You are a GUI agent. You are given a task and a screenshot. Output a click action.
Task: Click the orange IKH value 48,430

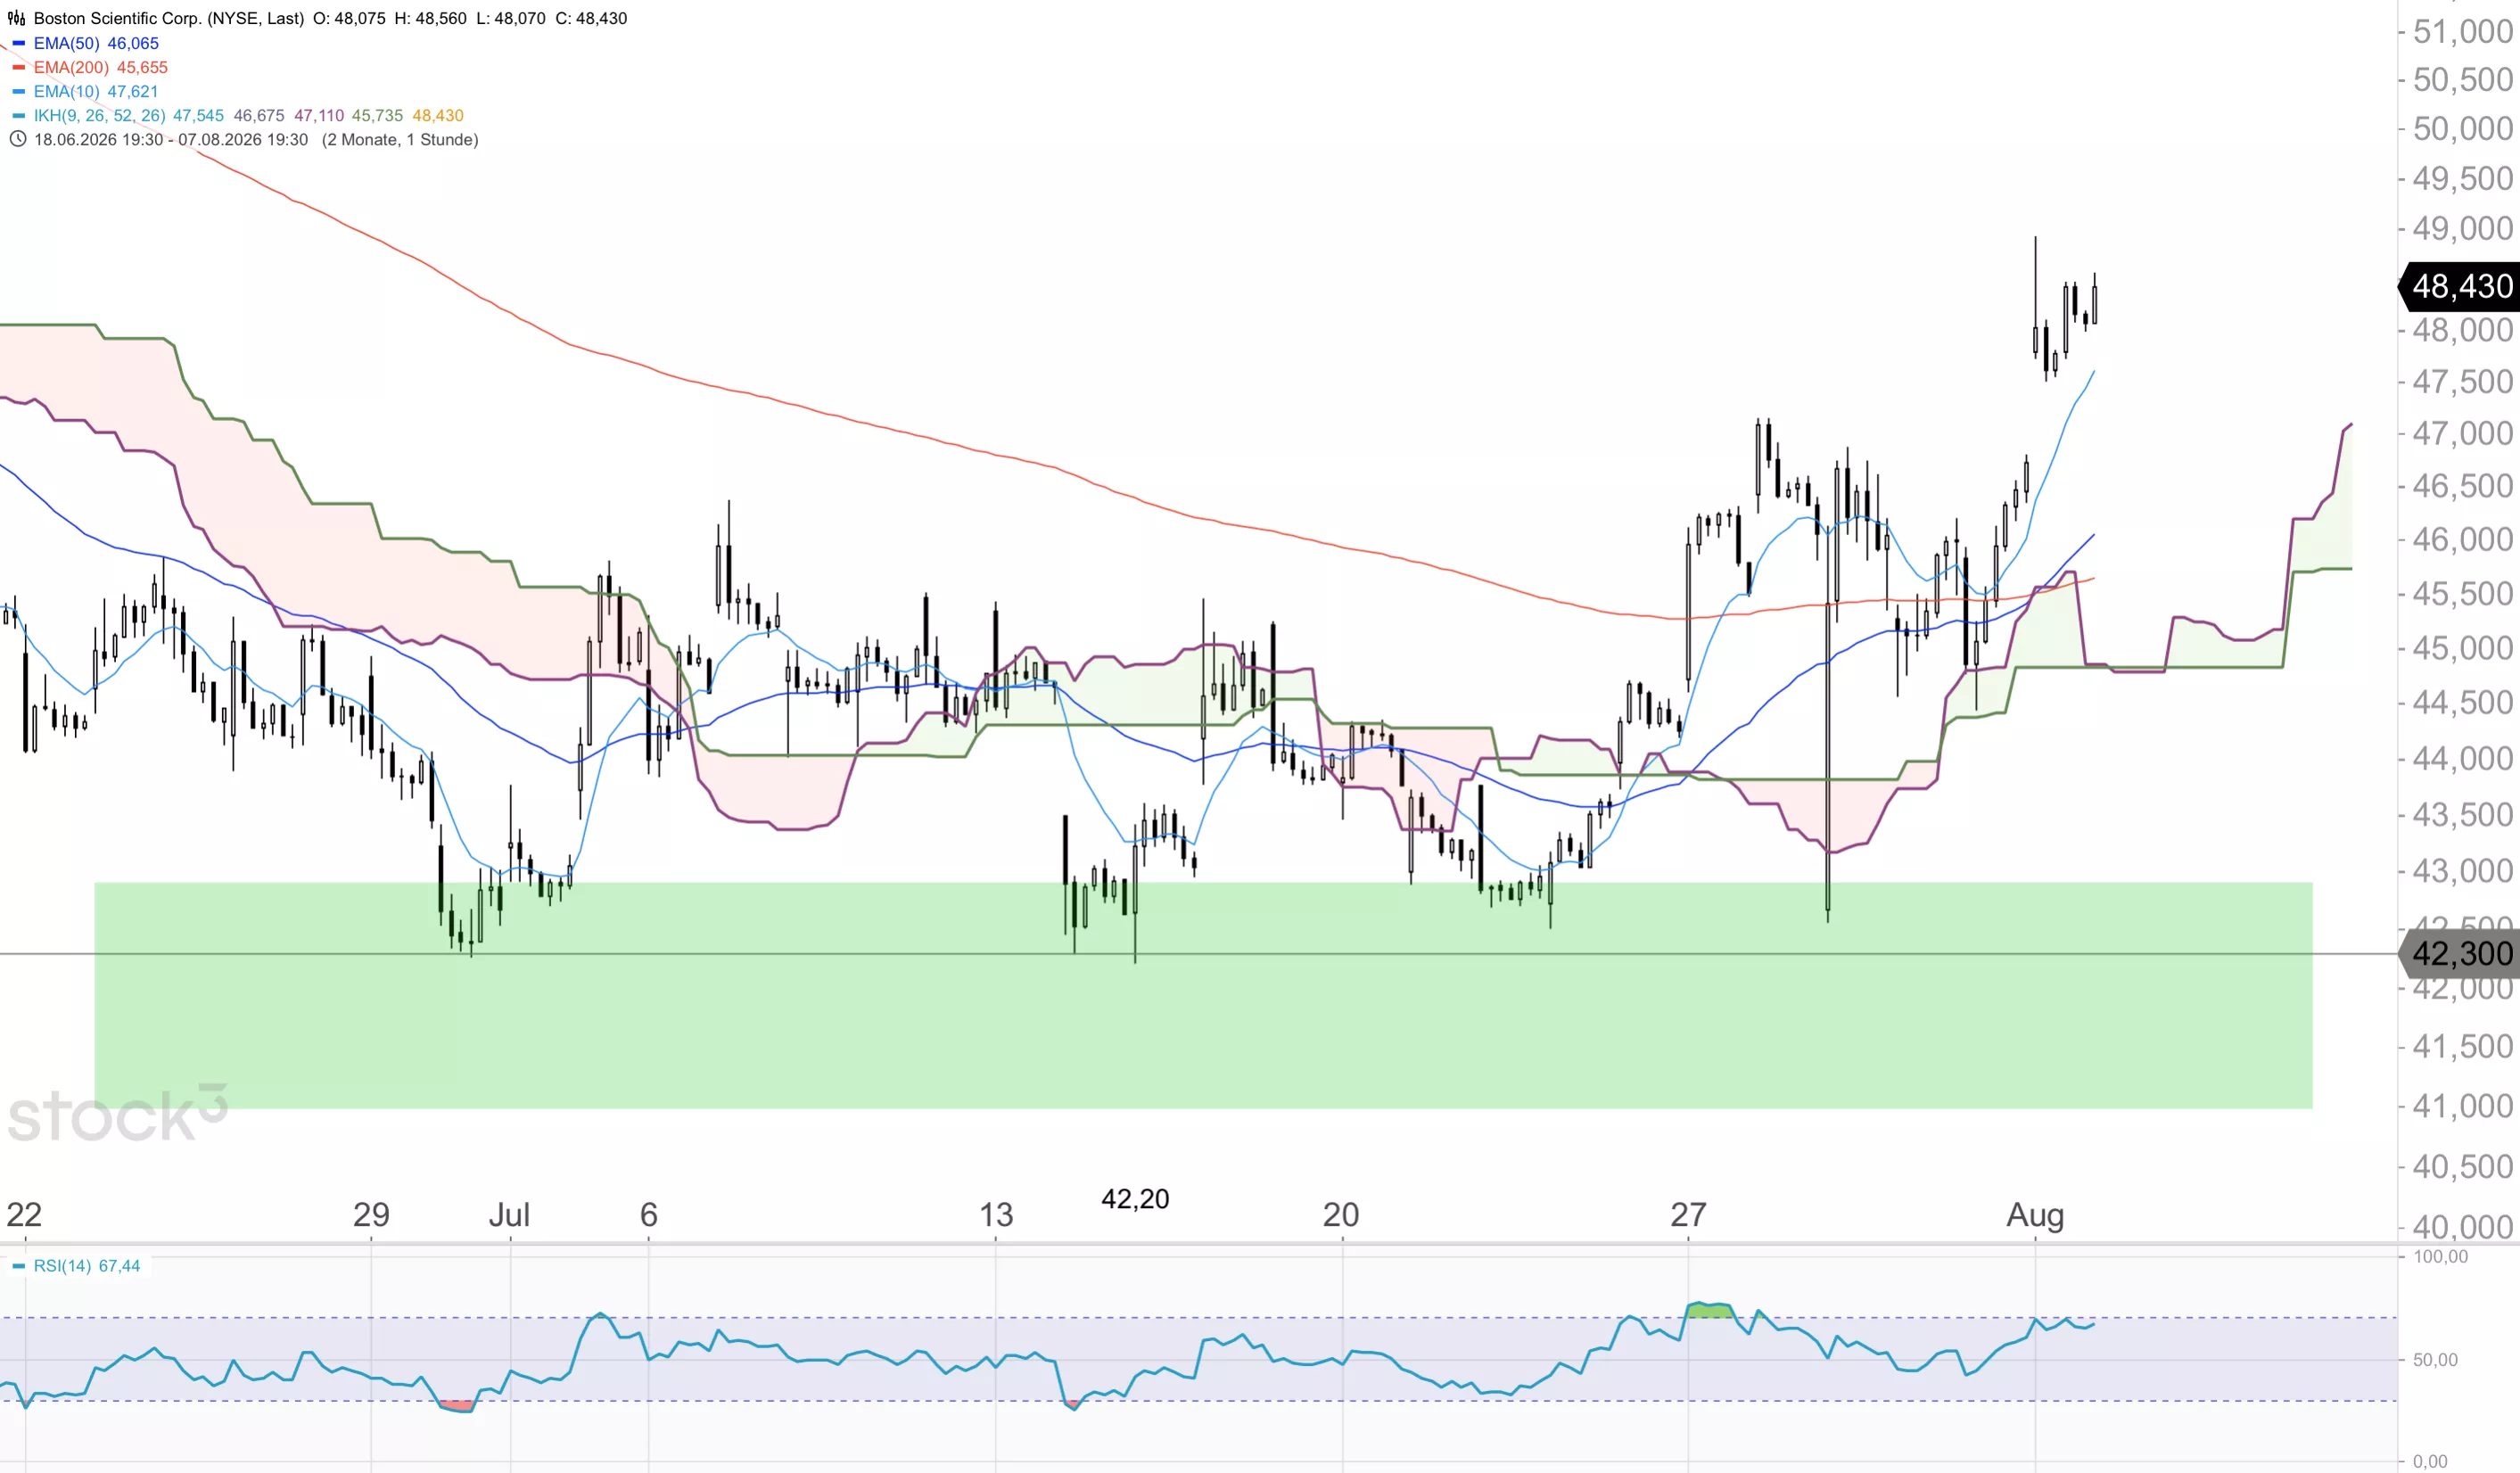pos(438,115)
